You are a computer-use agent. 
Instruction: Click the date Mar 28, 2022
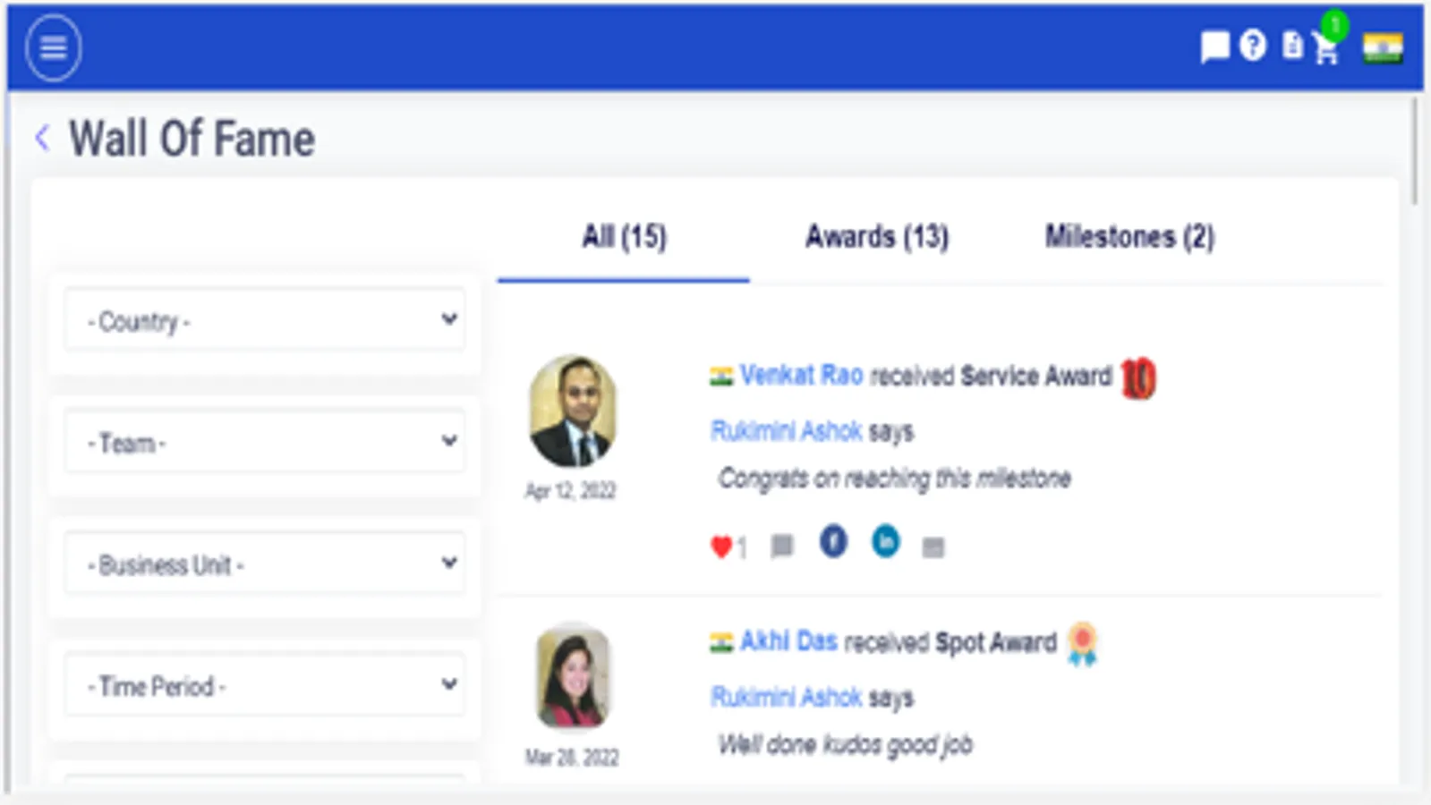coord(572,758)
